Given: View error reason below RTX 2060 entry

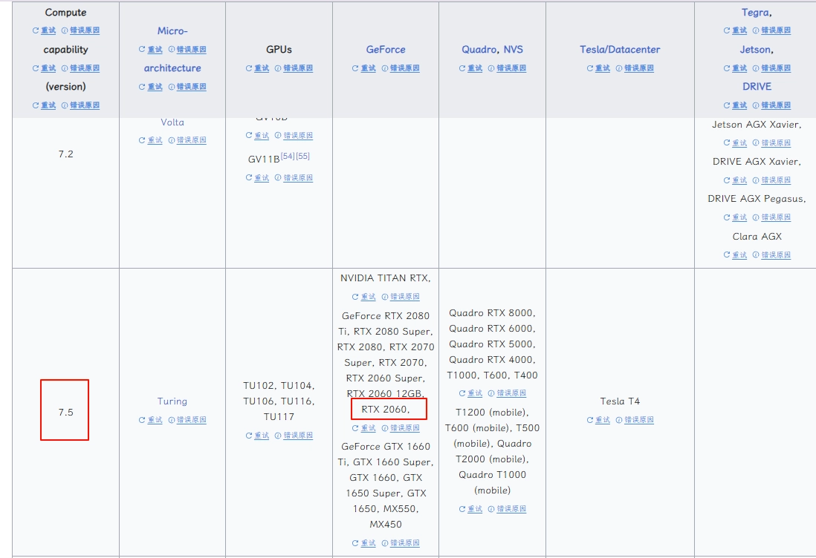Looking at the screenshot, I should [400, 428].
